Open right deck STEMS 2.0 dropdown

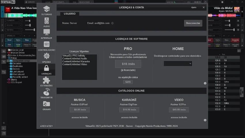click(x=215, y=36)
